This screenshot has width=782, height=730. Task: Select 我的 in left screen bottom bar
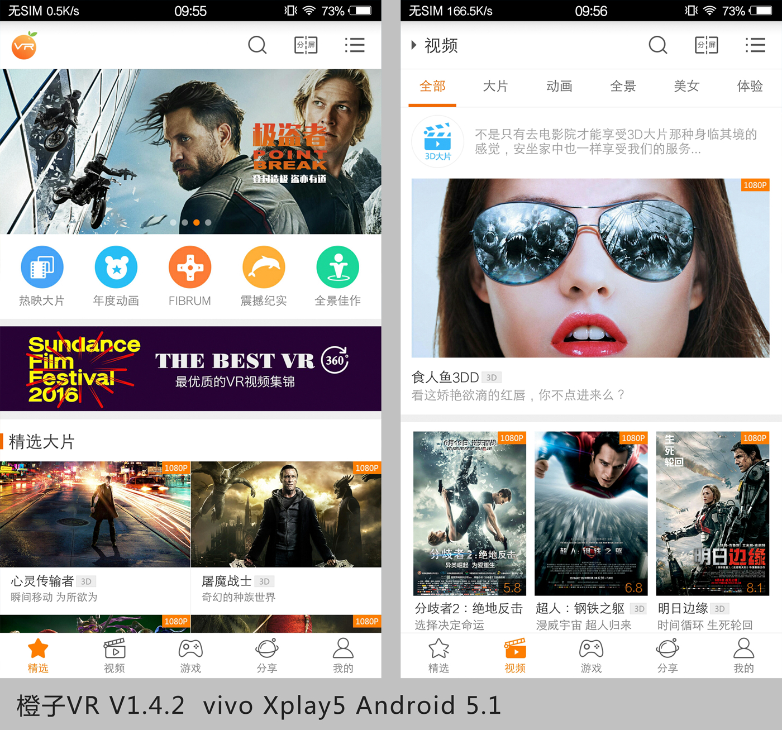coord(343,656)
